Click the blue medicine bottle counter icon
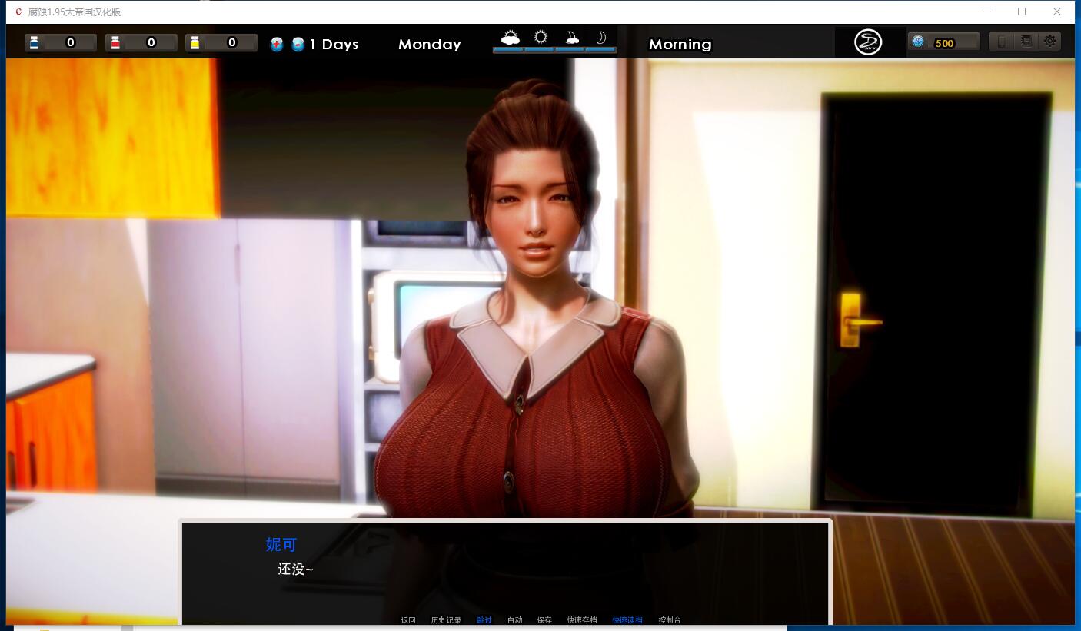This screenshot has height=631, width=1081. tap(34, 42)
